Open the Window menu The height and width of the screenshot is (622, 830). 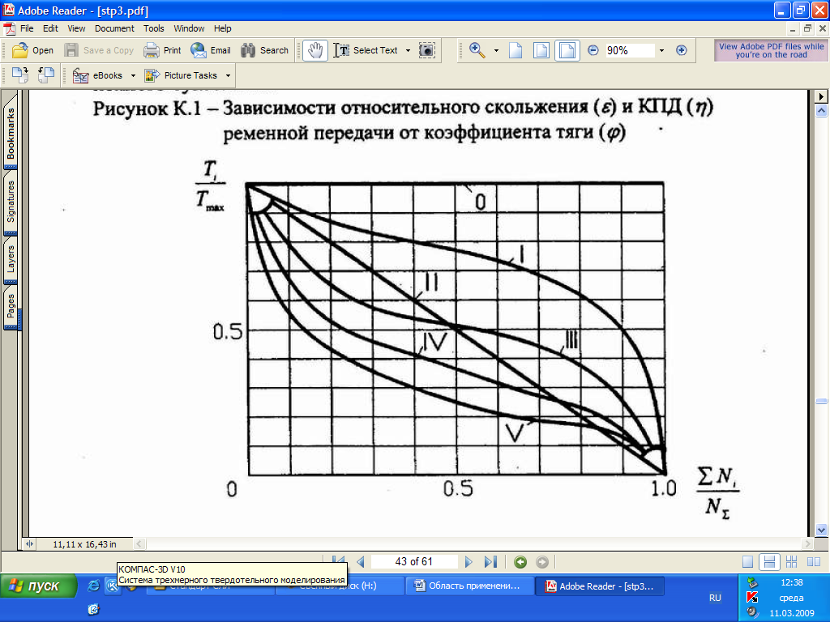point(189,28)
